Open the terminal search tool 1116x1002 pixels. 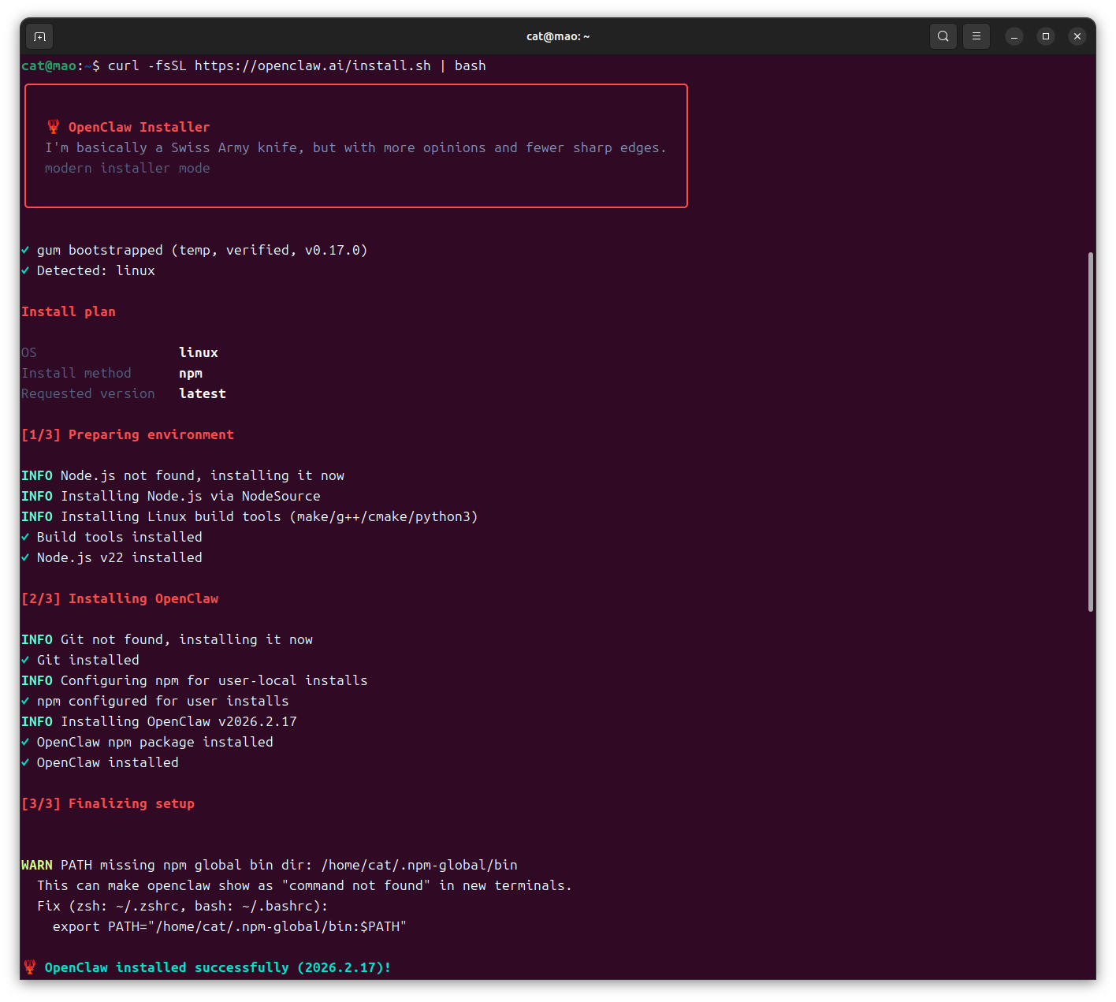[x=943, y=36]
